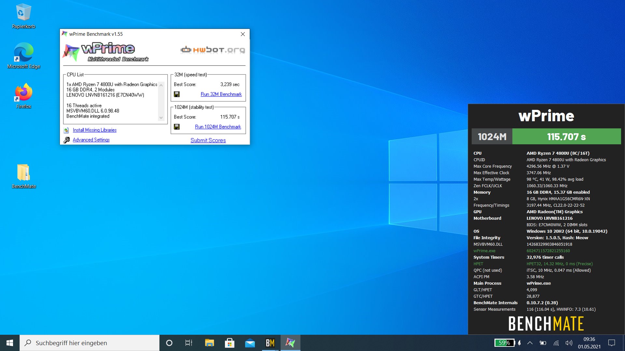Open the system battery status icon
Image resolution: width=625 pixels, height=351 pixels.
[x=543, y=343]
